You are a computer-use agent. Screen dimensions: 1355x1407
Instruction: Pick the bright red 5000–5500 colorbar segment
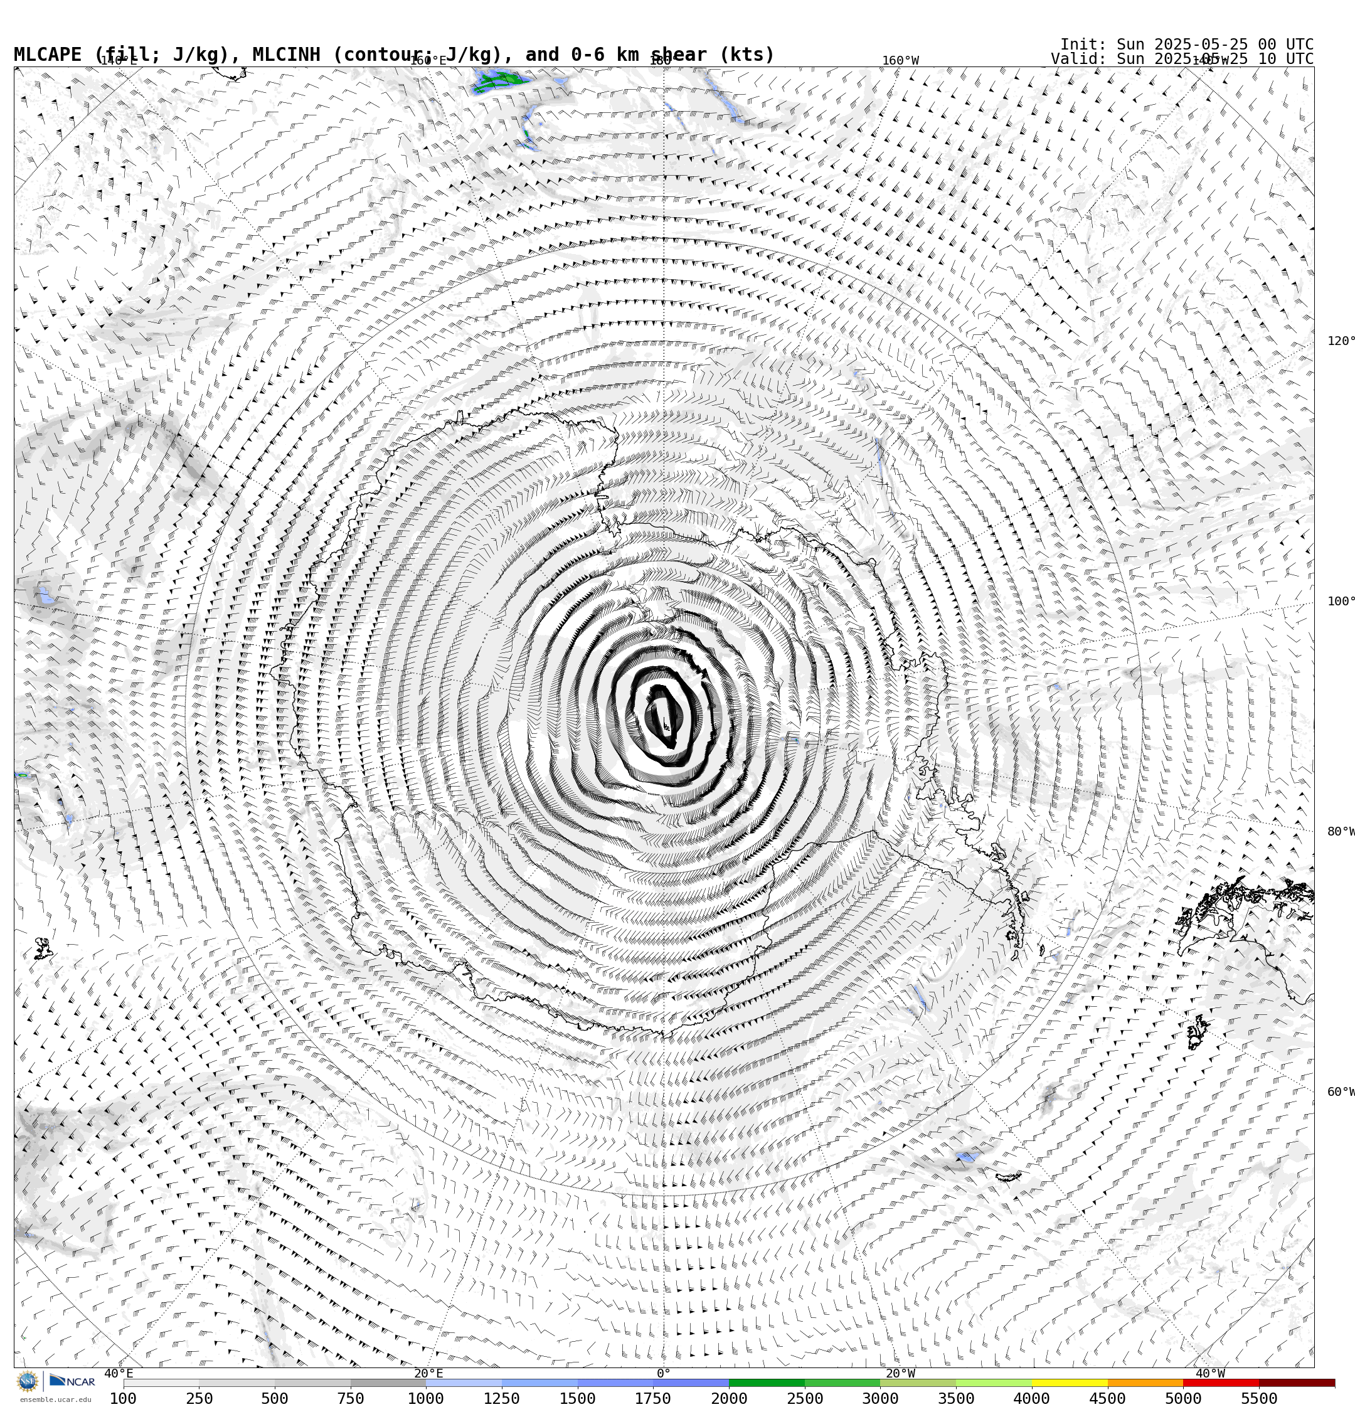pos(1221,1383)
